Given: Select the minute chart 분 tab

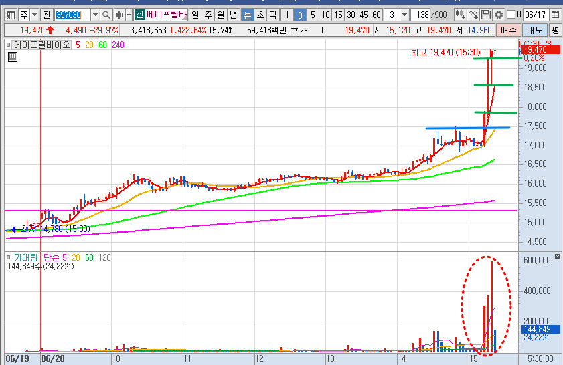Looking at the screenshot, I should point(248,15).
